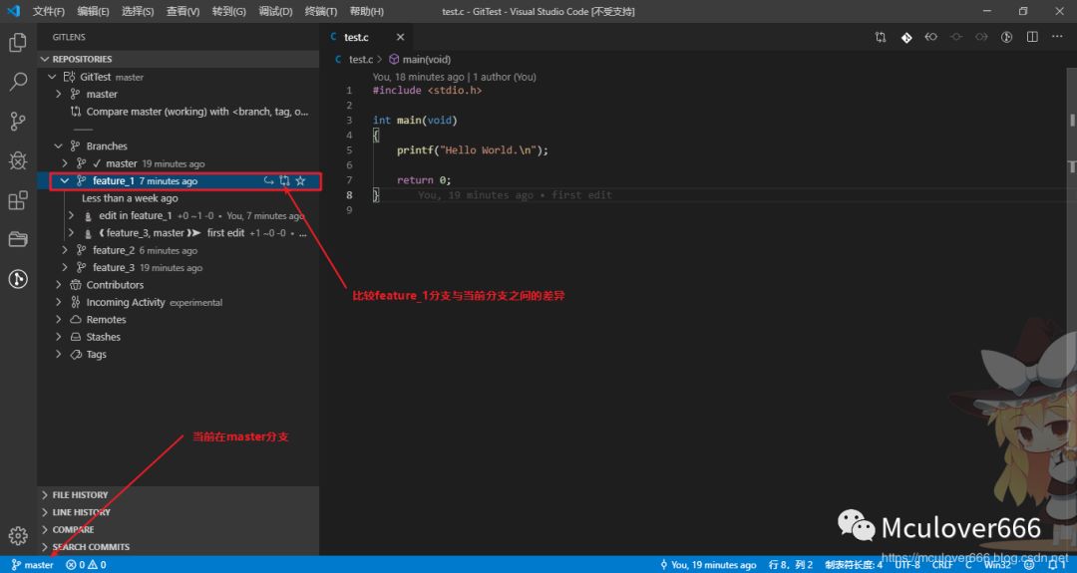Open the Explorer view in activity bar

click(18, 43)
